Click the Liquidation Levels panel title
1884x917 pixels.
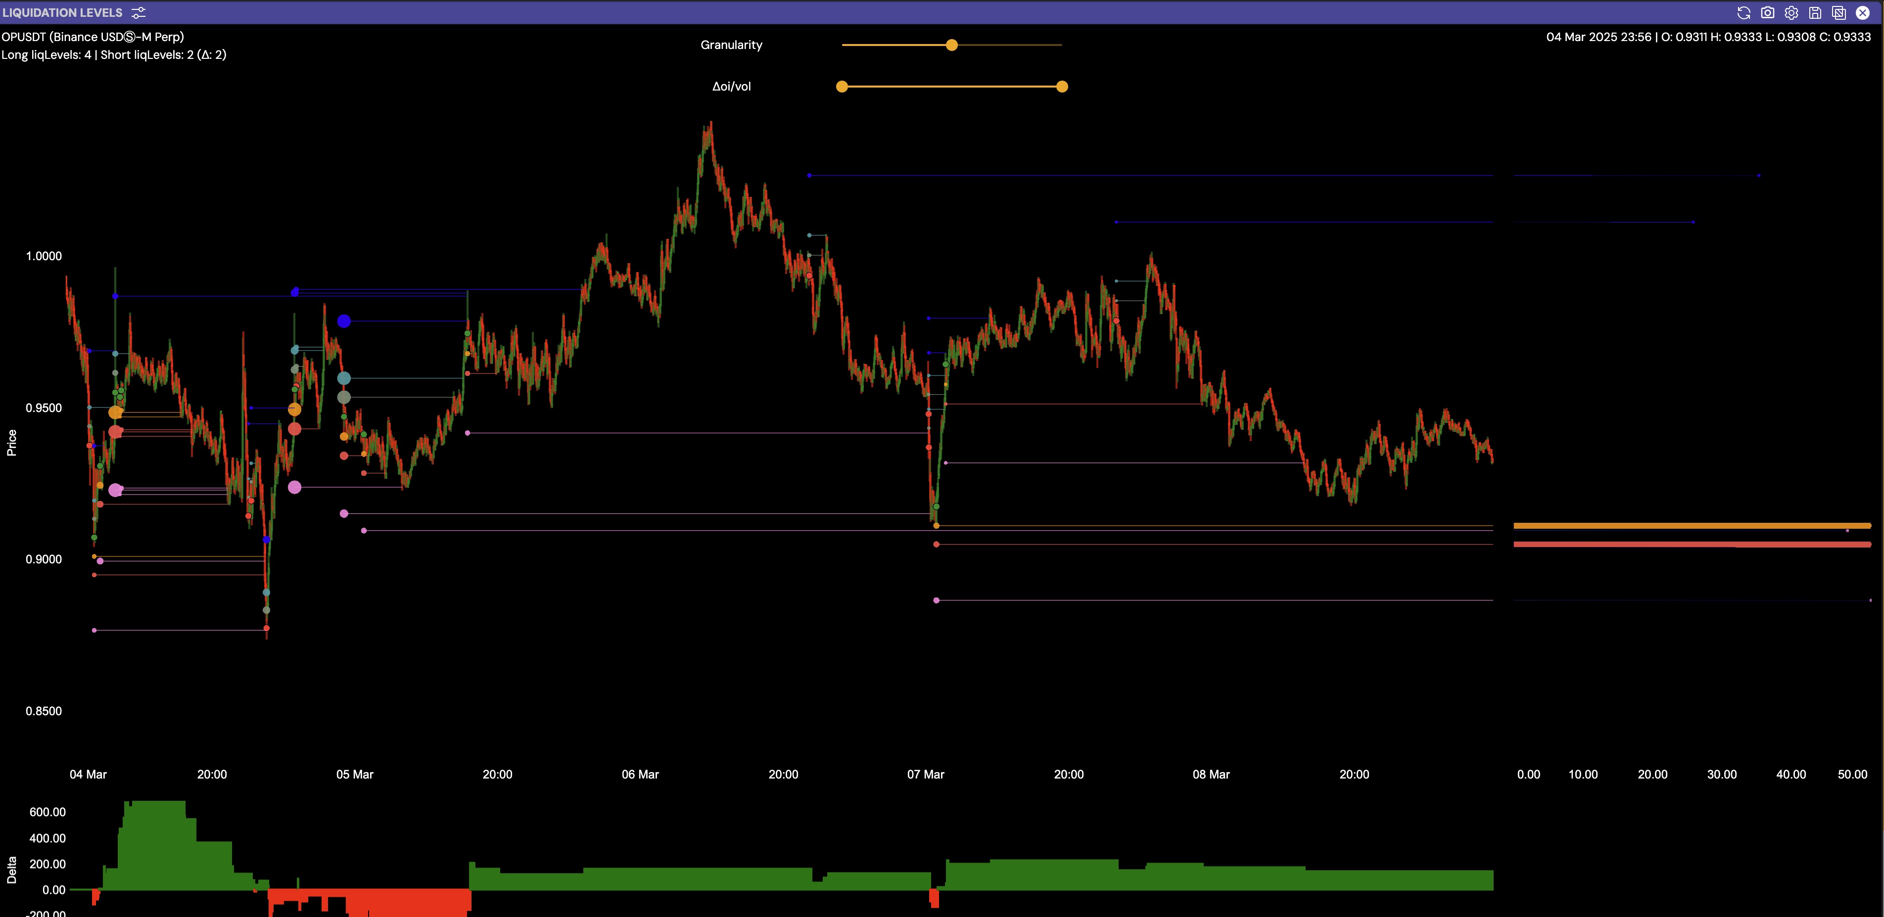pyautogui.click(x=63, y=12)
